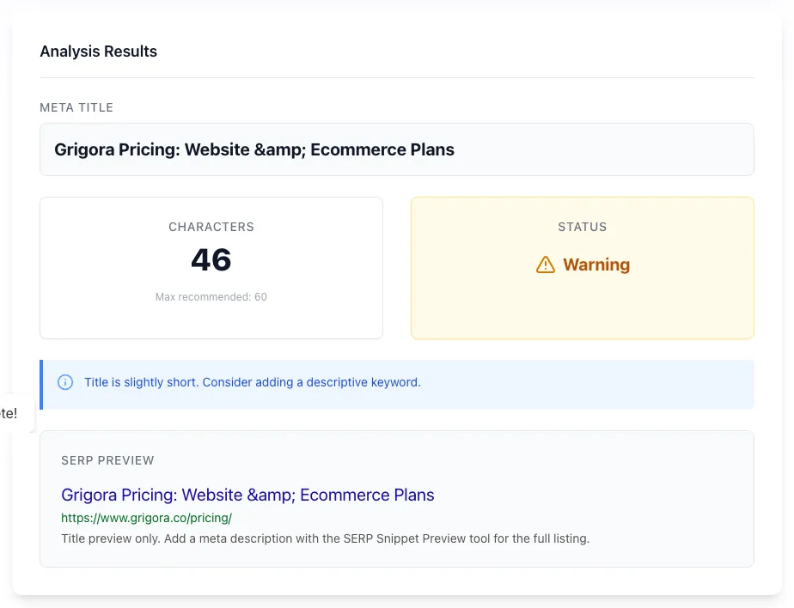Select the meta title text box
The image size is (794, 608).
coord(397,149)
